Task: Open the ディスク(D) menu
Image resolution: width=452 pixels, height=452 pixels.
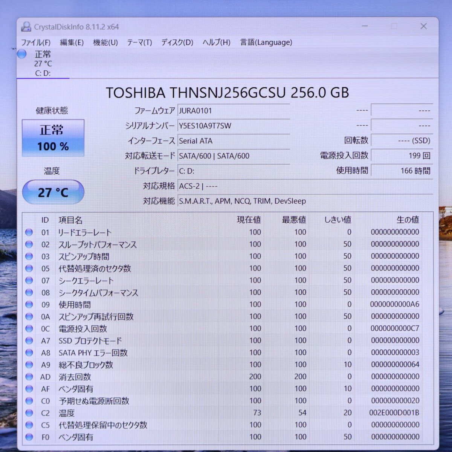Action: pyautogui.click(x=177, y=42)
